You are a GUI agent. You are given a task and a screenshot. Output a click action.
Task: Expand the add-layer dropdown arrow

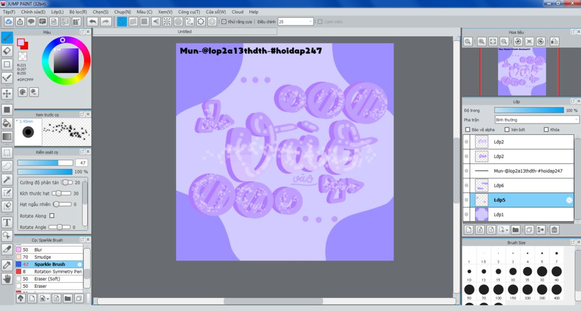tap(507, 230)
